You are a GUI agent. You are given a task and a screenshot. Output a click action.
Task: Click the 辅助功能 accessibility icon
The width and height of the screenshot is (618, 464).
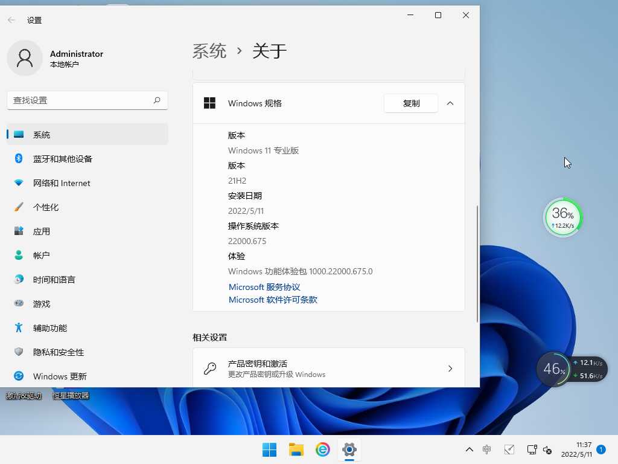click(19, 327)
